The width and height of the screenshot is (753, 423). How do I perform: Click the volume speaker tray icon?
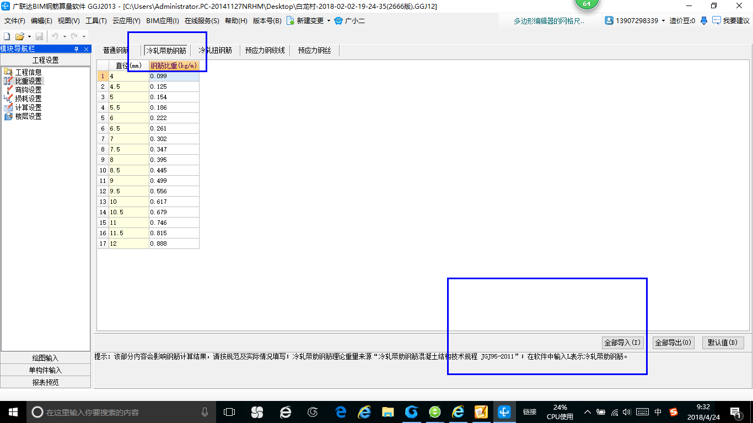pyautogui.click(x=627, y=412)
